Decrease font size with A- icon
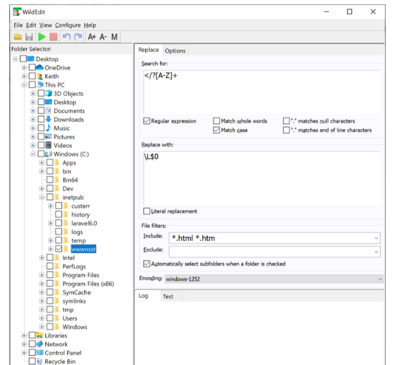 click(103, 37)
